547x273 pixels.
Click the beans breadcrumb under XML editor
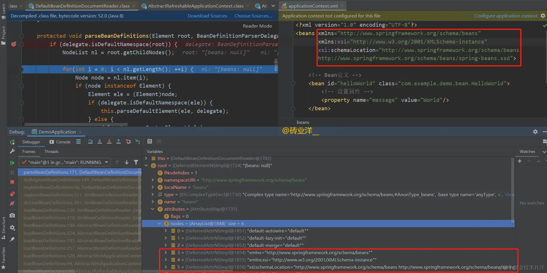[x=303, y=122]
